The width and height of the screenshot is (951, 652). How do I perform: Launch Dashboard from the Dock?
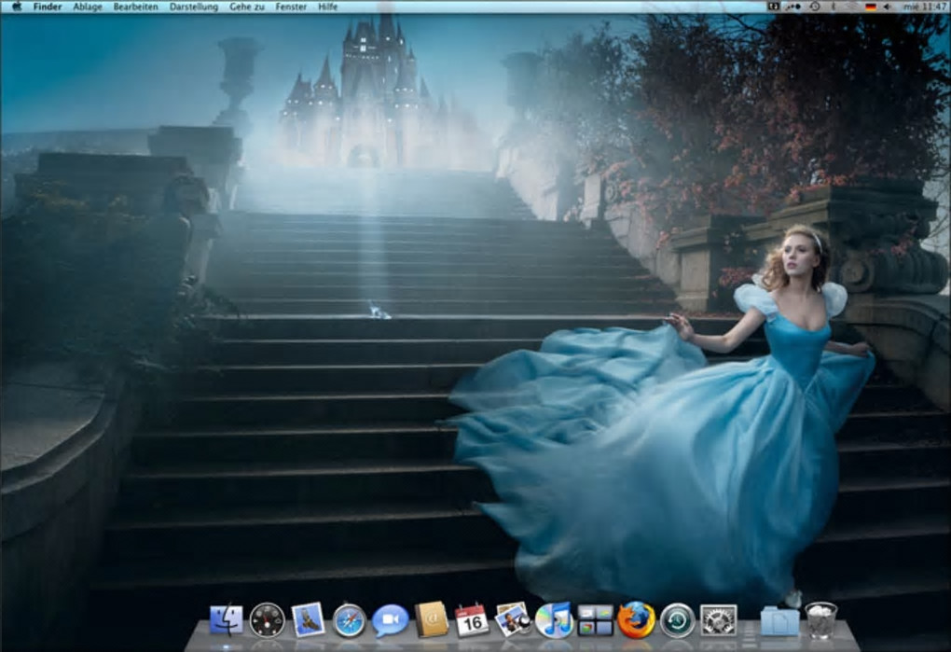coord(267,620)
